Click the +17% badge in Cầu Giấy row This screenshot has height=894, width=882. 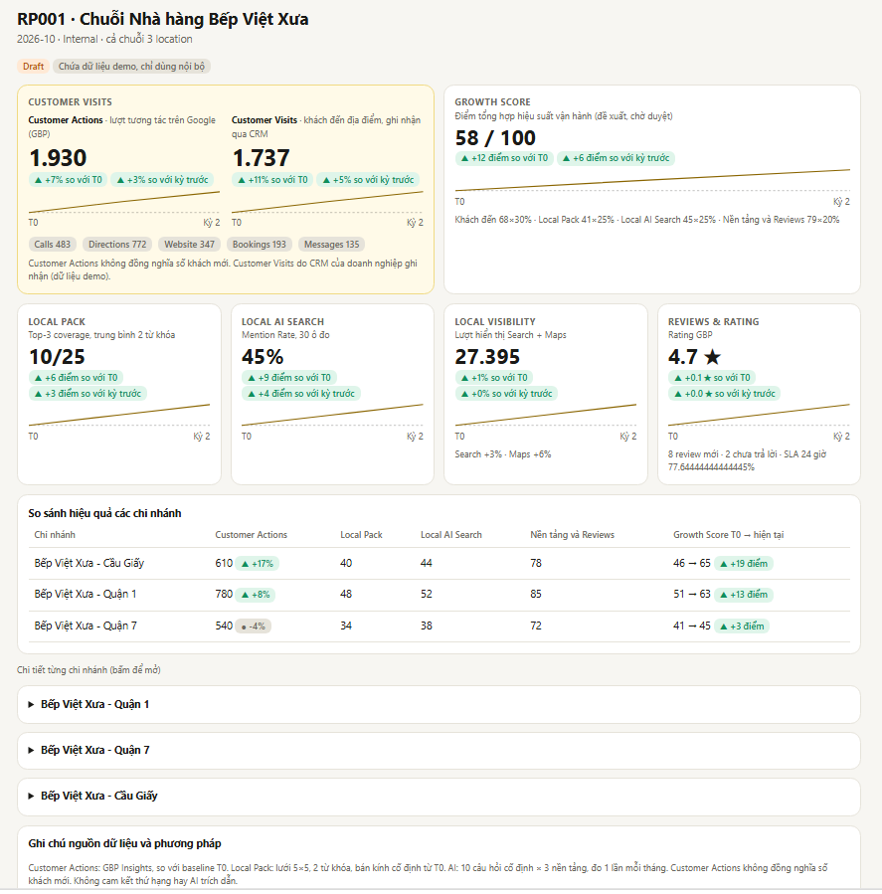point(257,563)
